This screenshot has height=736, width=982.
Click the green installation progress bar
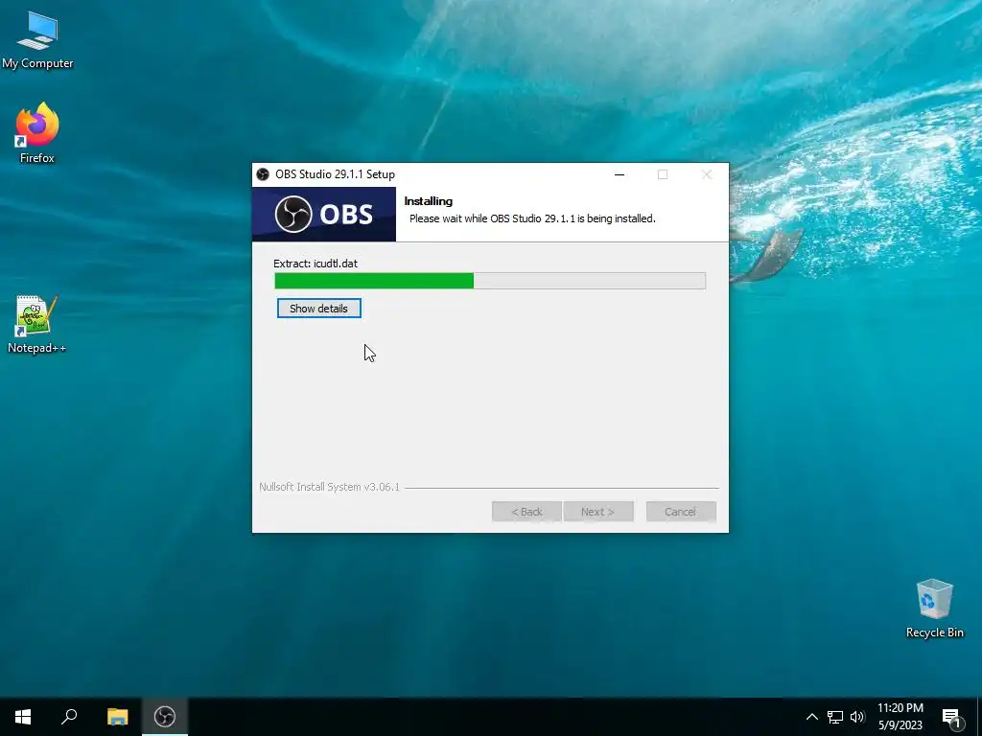[490, 281]
